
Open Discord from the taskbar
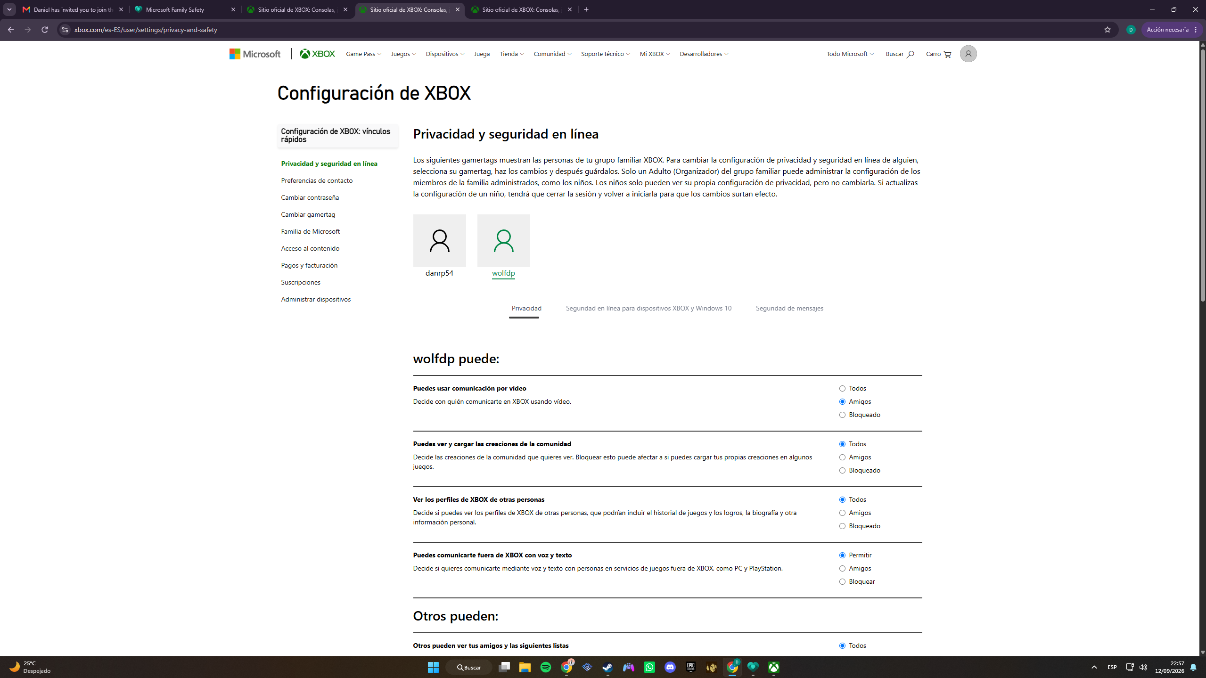[x=670, y=667]
